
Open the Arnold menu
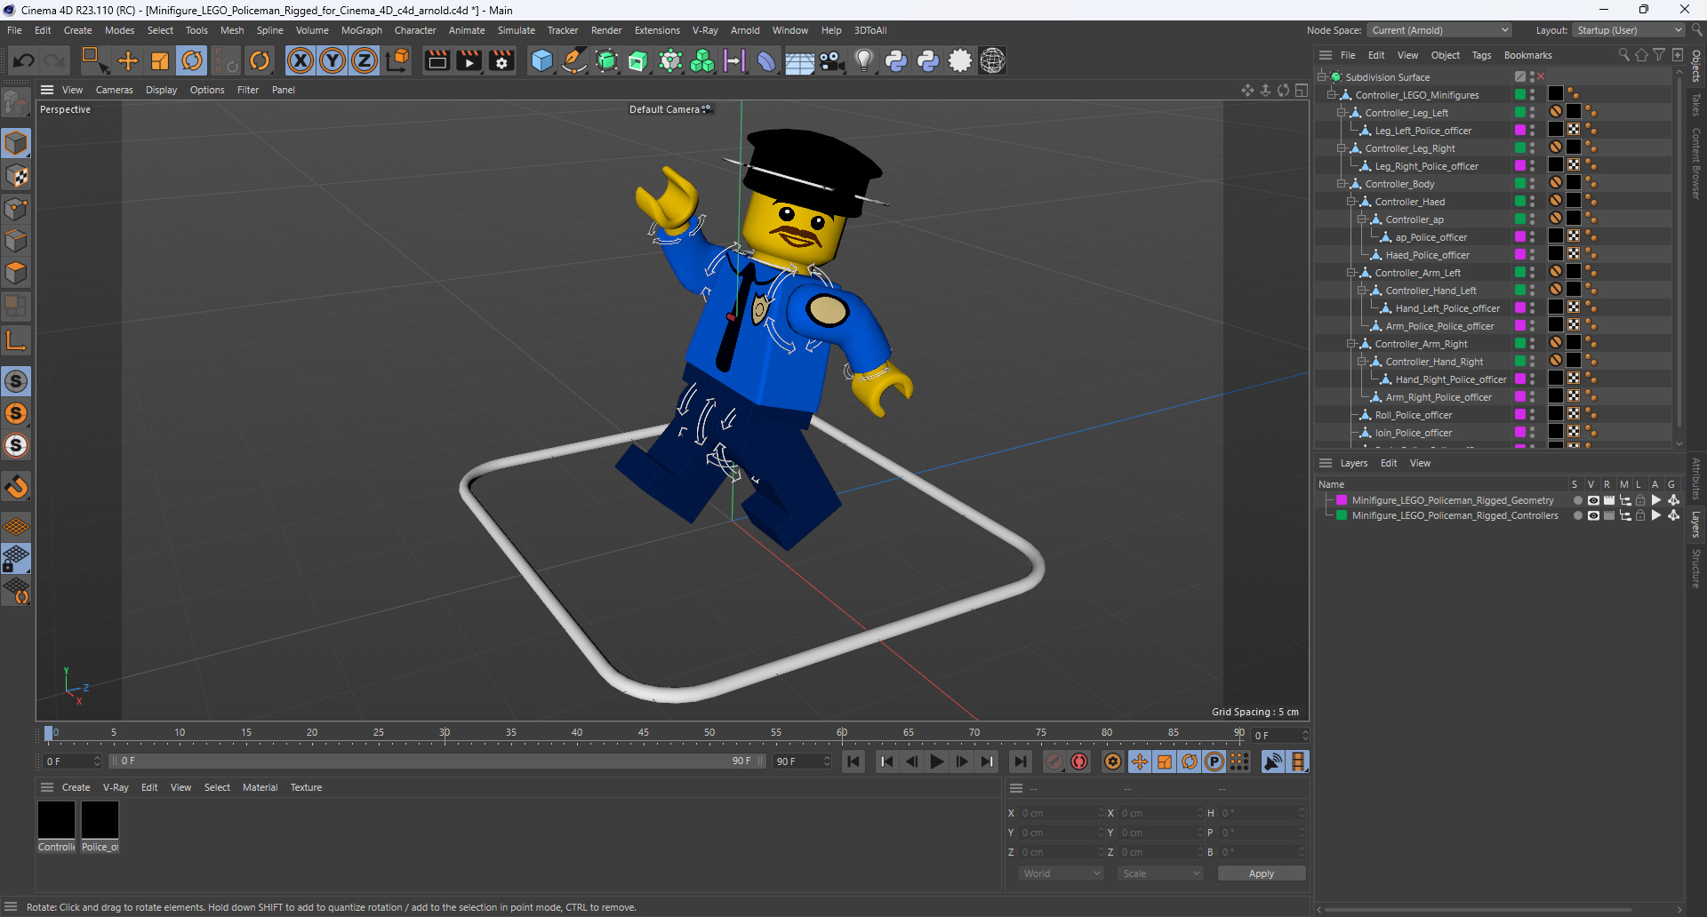[x=745, y=30]
